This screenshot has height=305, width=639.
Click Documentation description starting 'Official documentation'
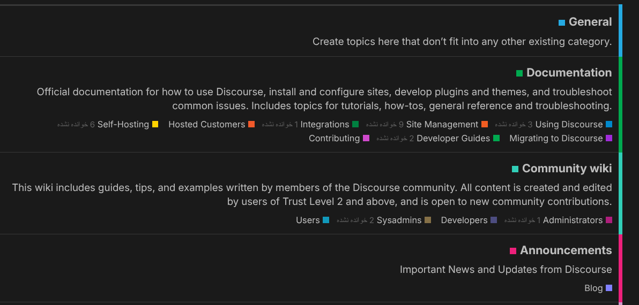(x=324, y=99)
